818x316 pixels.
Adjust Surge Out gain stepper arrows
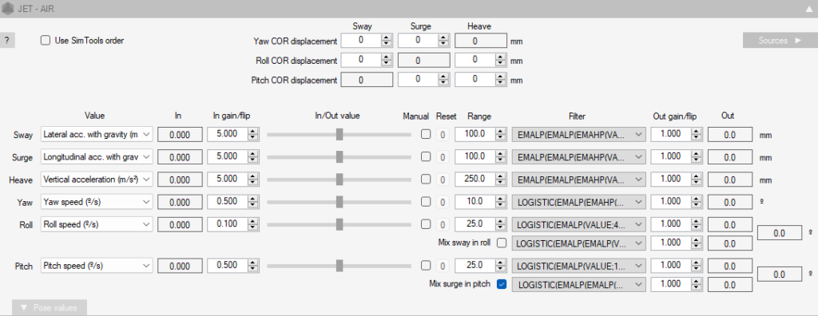pyautogui.click(x=697, y=156)
